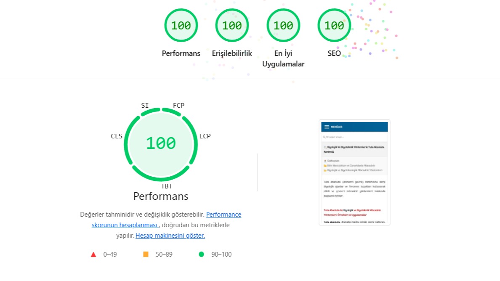This screenshot has width=500, height=281.
Task: Click the LCP metric label
Action: tap(205, 136)
